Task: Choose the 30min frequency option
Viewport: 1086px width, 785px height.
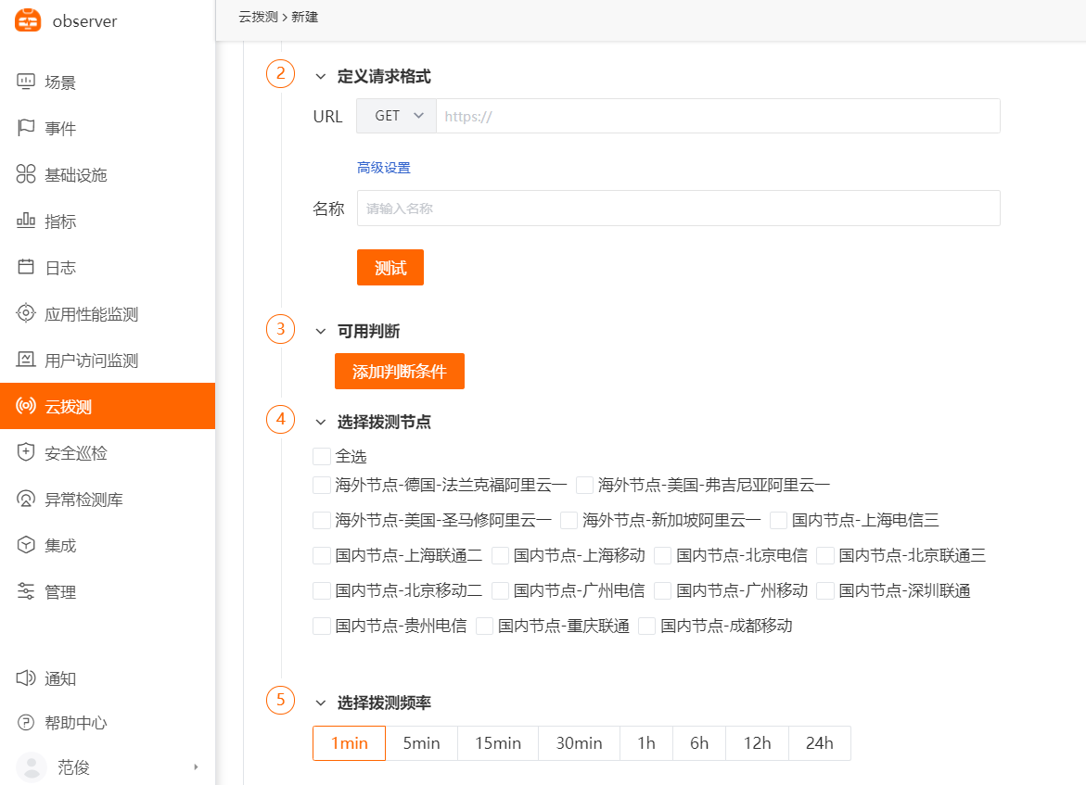Action: pyautogui.click(x=579, y=742)
